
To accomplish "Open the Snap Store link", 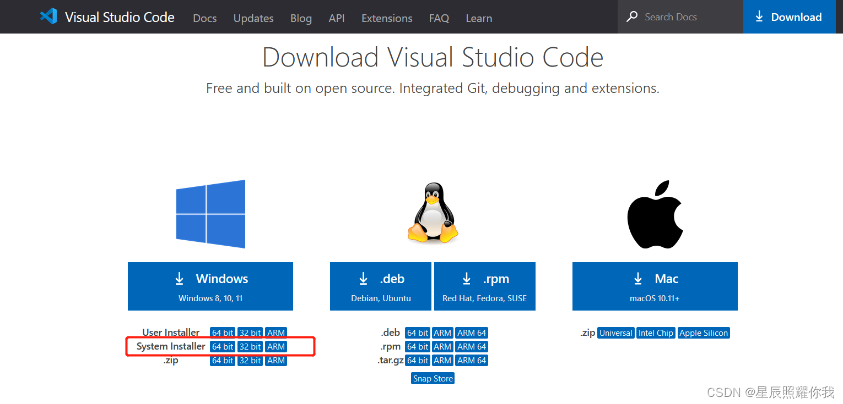I will coord(433,378).
